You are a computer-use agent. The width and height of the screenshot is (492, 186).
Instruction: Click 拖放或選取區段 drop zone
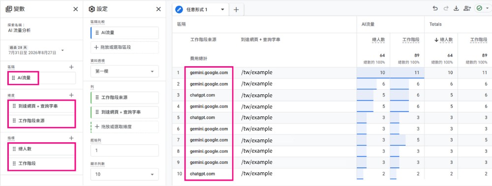[124, 47]
